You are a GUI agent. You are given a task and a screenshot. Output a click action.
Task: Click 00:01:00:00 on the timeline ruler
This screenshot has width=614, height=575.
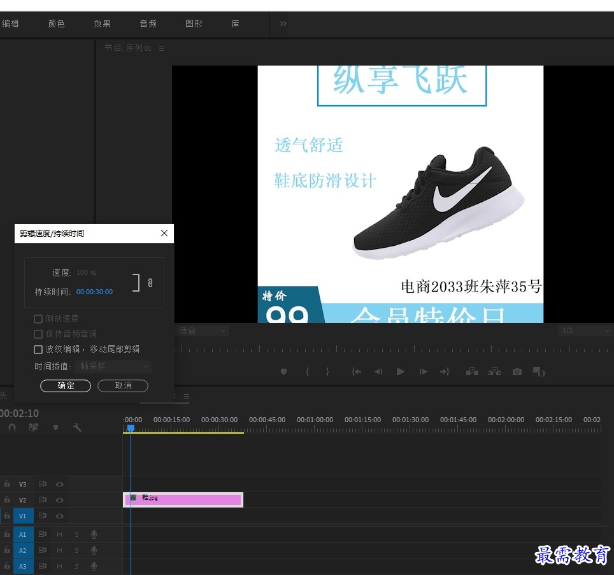pyautogui.click(x=315, y=420)
